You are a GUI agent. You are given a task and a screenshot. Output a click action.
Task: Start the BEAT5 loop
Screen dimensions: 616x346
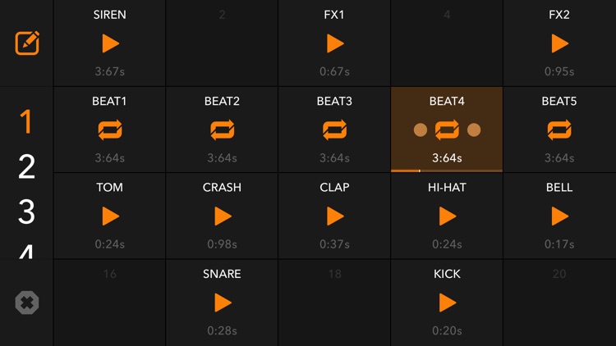[559, 130]
